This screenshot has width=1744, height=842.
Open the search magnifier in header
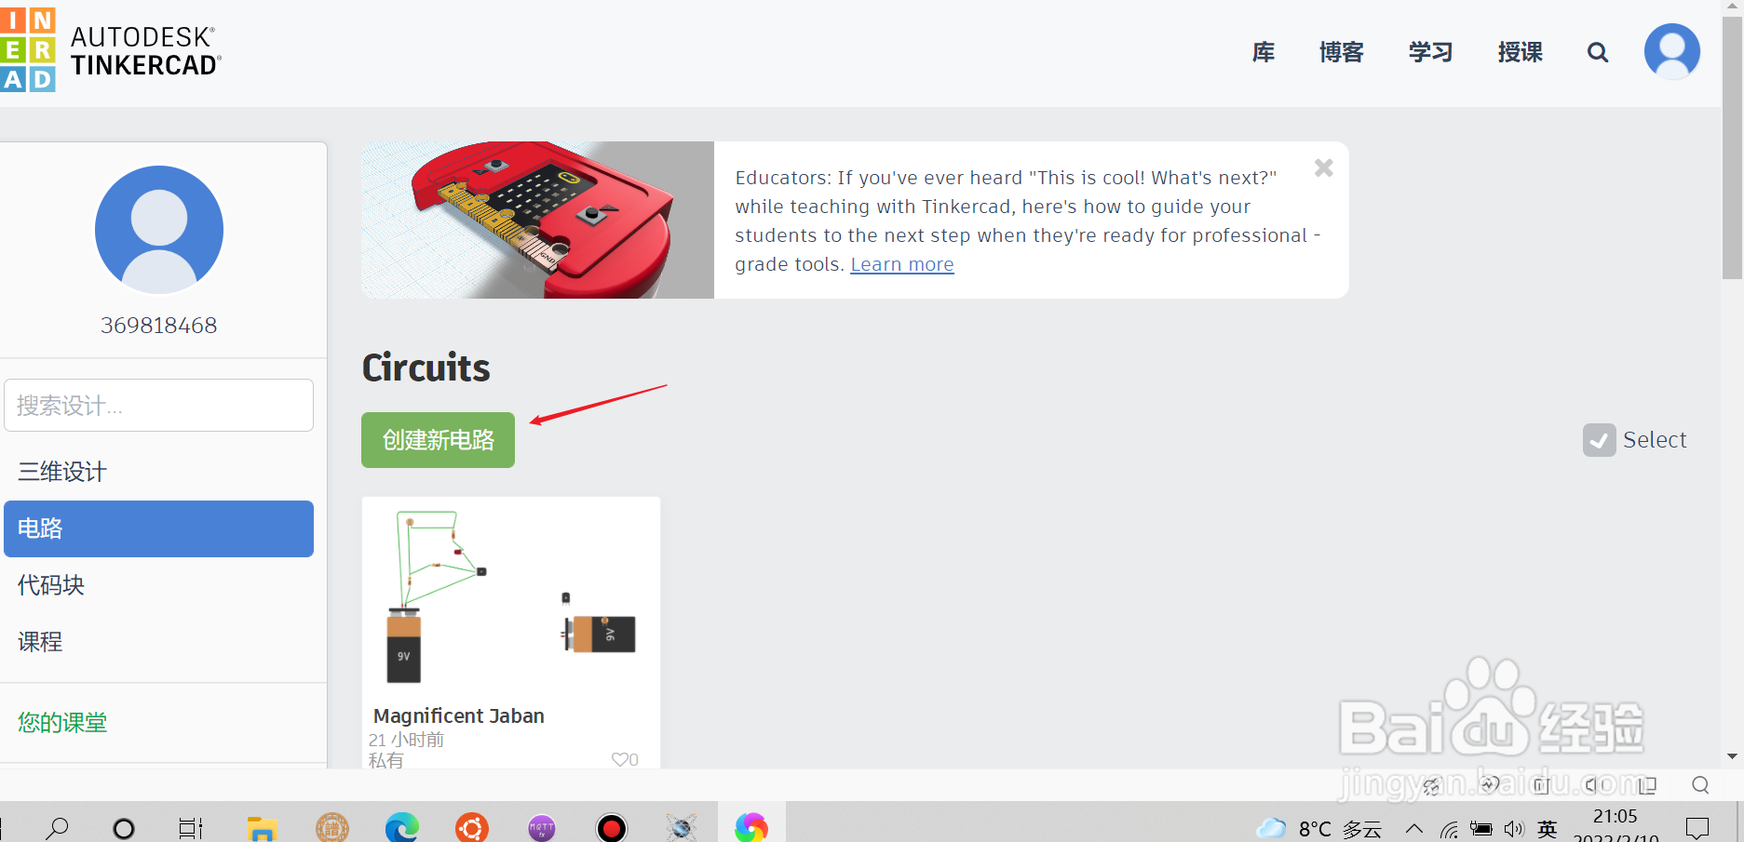click(1598, 53)
